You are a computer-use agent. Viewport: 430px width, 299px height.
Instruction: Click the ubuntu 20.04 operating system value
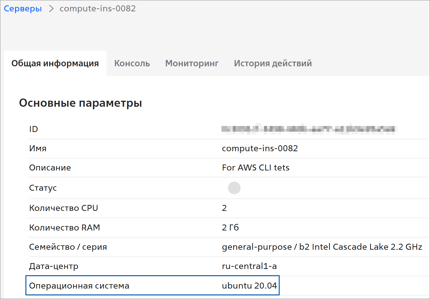click(249, 286)
